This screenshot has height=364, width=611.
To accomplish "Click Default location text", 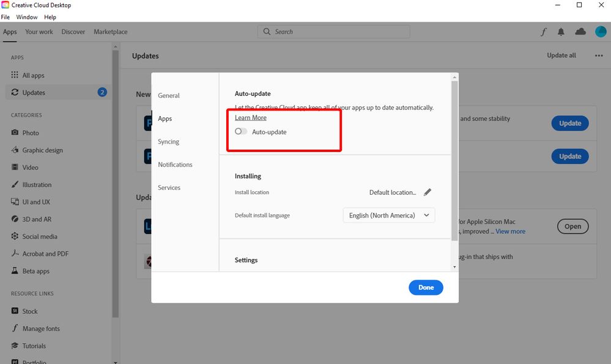I will point(393,192).
